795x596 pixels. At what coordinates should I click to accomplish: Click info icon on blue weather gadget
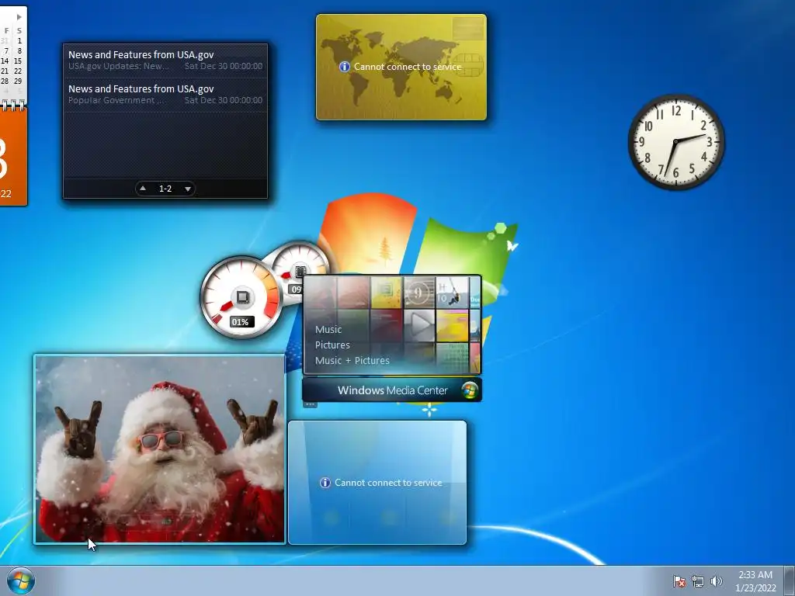[x=325, y=483]
